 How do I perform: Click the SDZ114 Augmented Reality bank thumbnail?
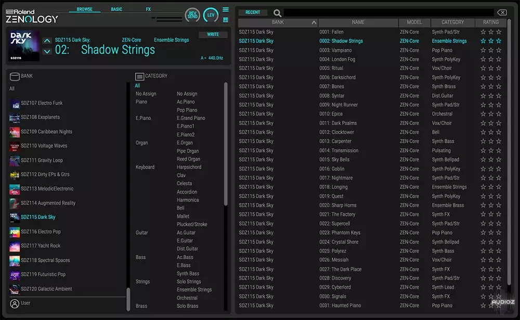(15, 203)
